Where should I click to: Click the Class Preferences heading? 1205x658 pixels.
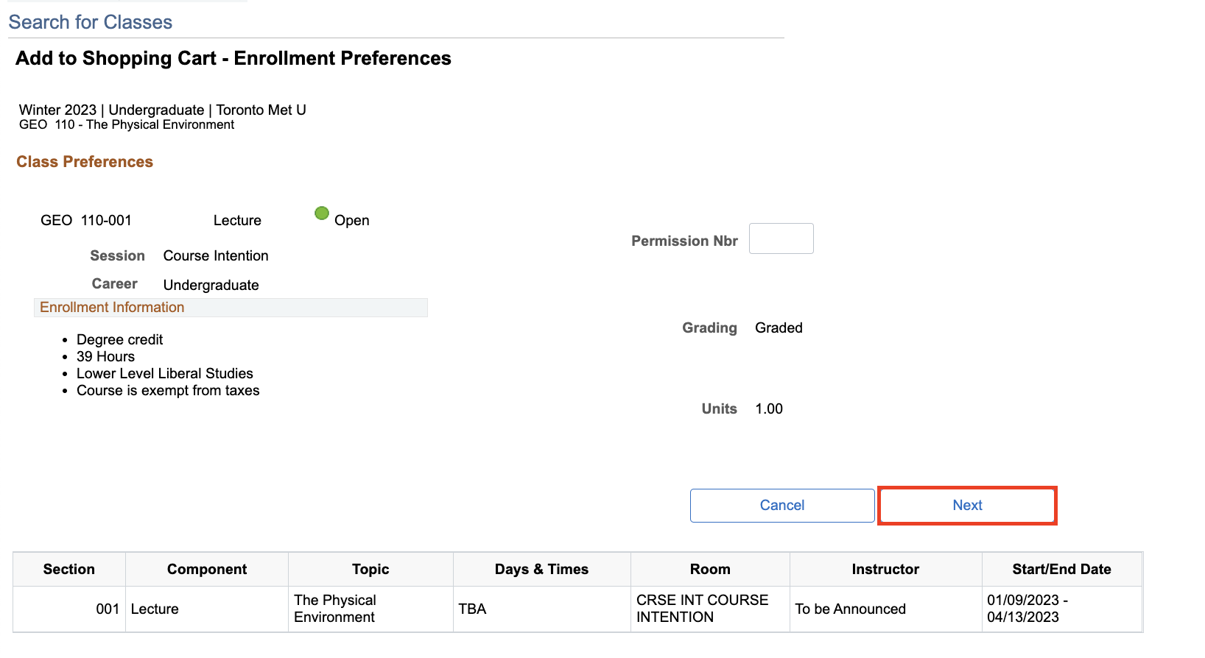pos(85,162)
